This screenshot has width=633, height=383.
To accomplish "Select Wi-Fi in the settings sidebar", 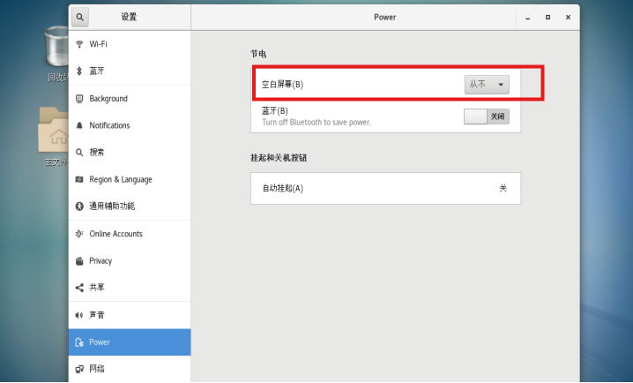I will click(130, 44).
